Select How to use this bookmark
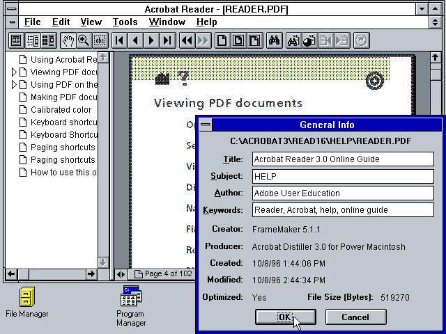 (58, 172)
